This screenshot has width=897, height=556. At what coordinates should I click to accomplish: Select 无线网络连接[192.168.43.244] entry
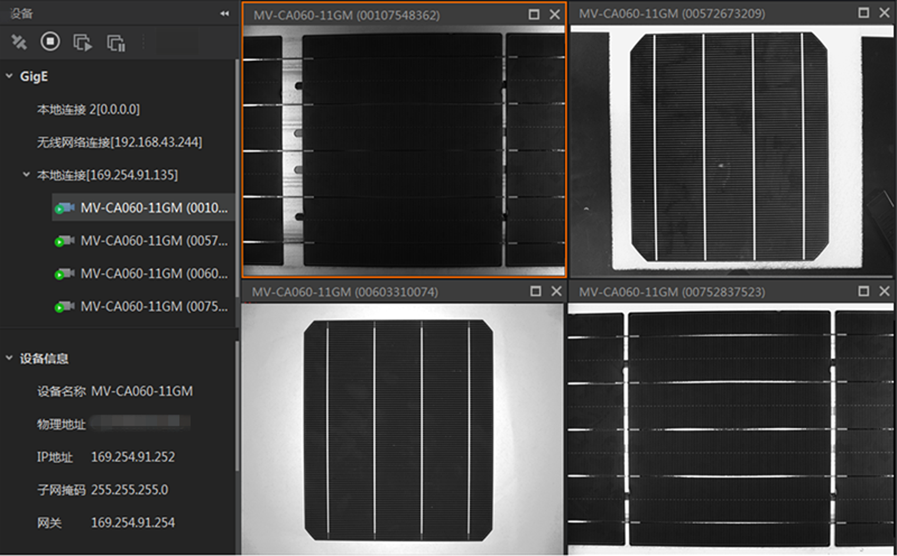click(119, 142)
